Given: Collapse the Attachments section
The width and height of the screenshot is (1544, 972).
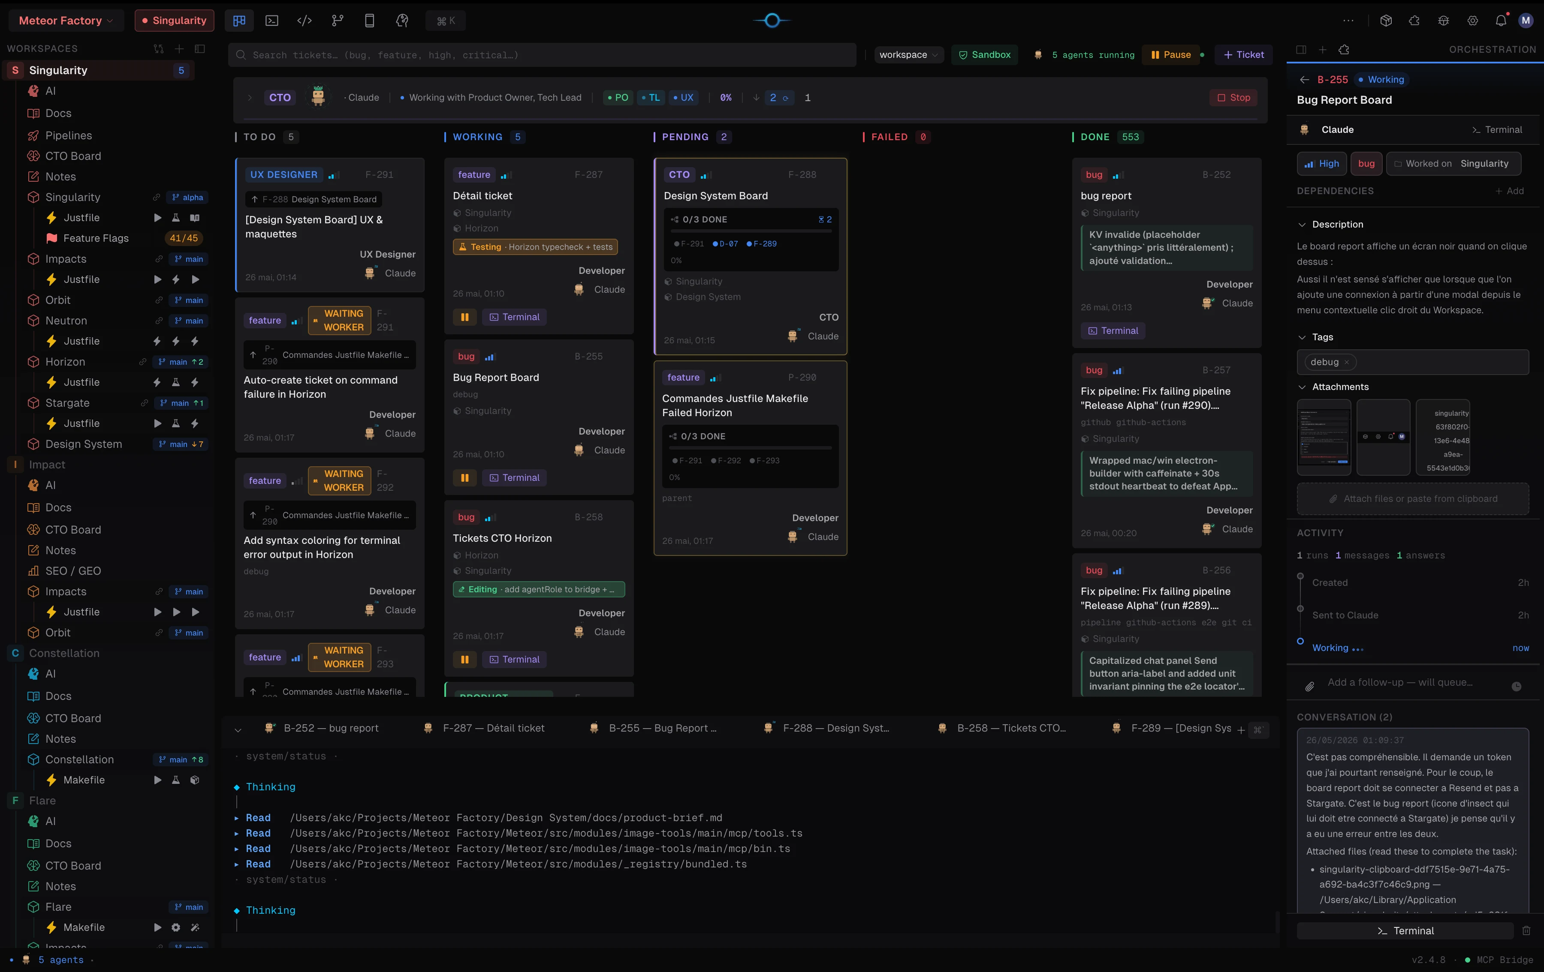Looking at the screenshot, I should [1302, 387].
